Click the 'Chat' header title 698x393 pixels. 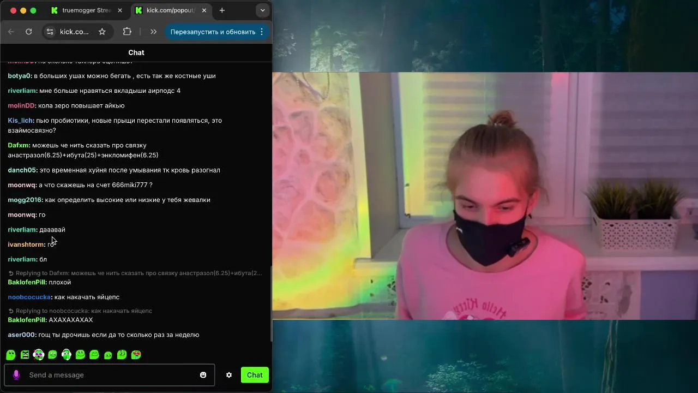pos(136,52)
